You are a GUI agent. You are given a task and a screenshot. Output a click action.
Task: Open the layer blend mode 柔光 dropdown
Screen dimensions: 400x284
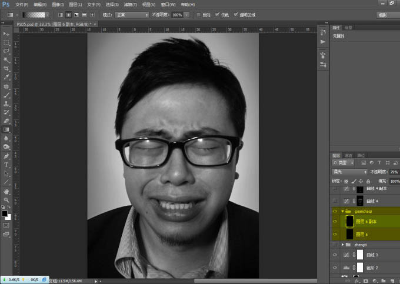[x=349, y=172]
